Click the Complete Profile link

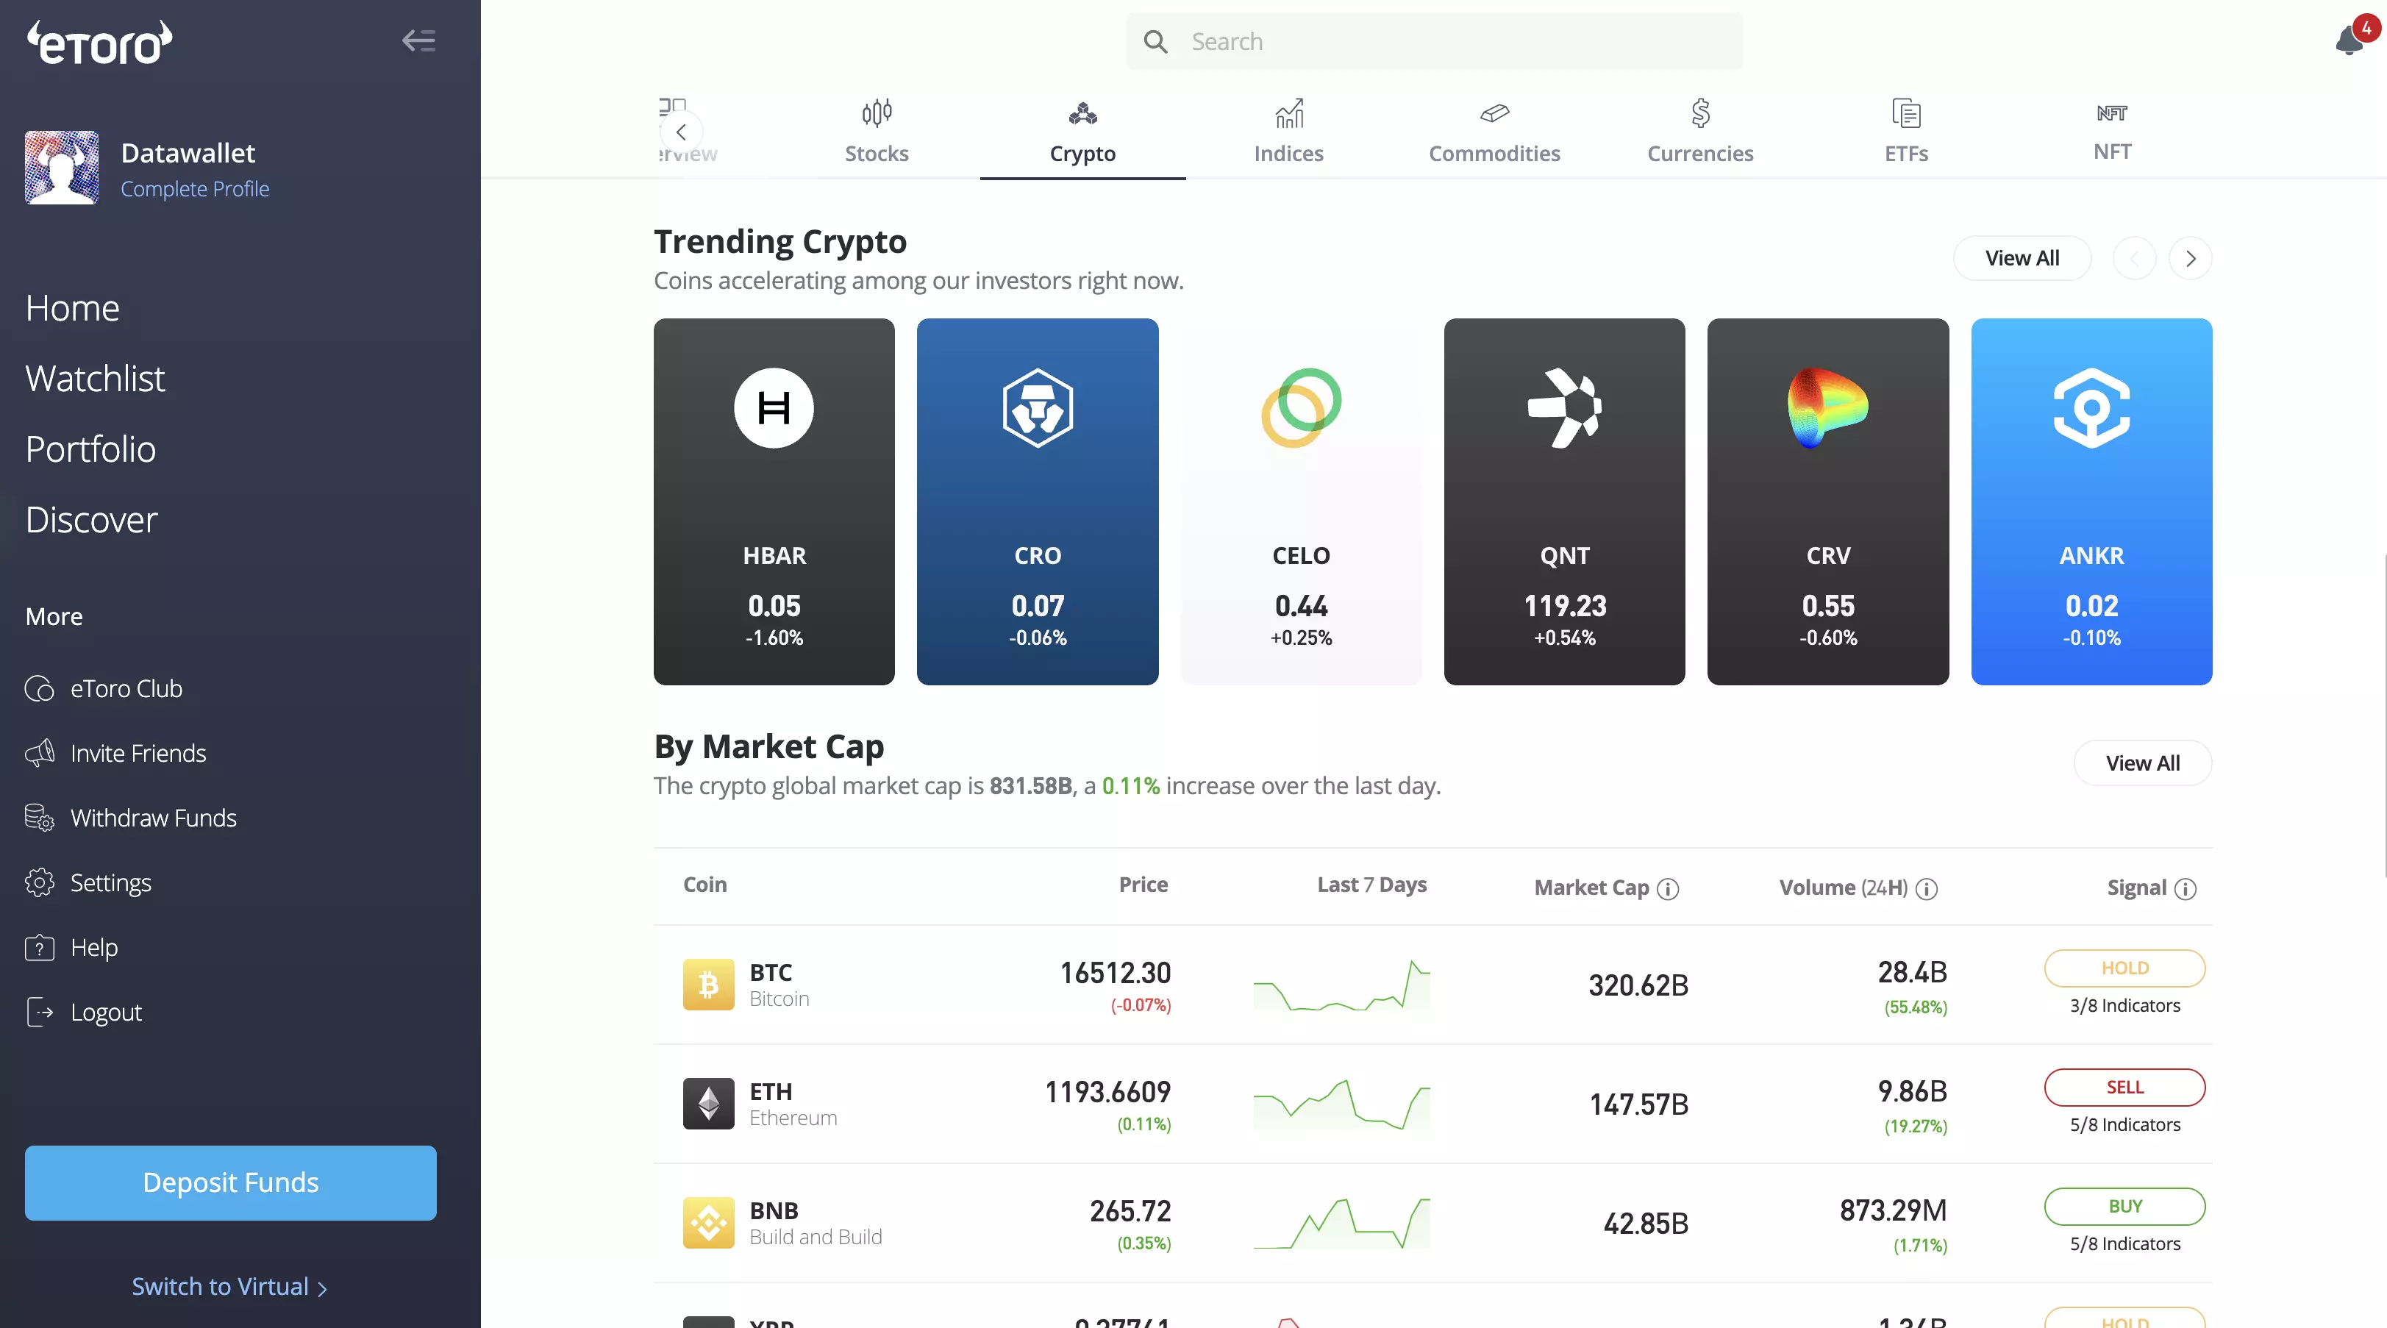point(195,189)
